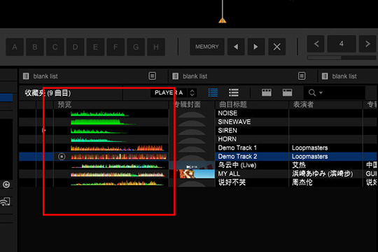The width and height of the screenshot is (378, 252).
Task: Switch to the simple list view icon
Action: 234,92
